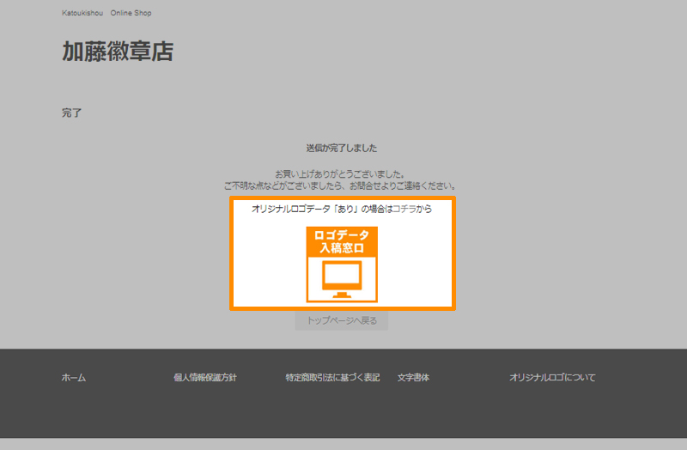687x450 pixels.
Task: Click the ご不明な点などがございましたら text line
Action: pyautogui.click(x=340, y=185)
